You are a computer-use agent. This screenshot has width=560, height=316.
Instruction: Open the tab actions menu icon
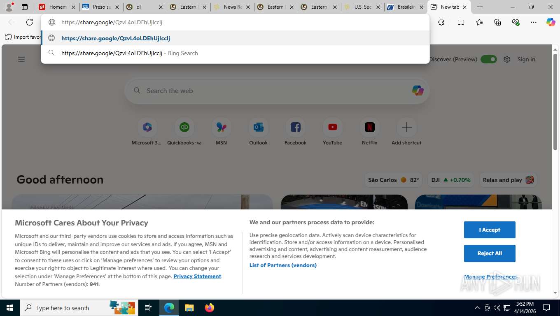pos(25,7)
